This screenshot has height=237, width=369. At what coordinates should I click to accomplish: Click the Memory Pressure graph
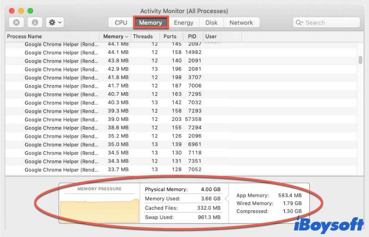pyautogui.click(x=100, y=208)
